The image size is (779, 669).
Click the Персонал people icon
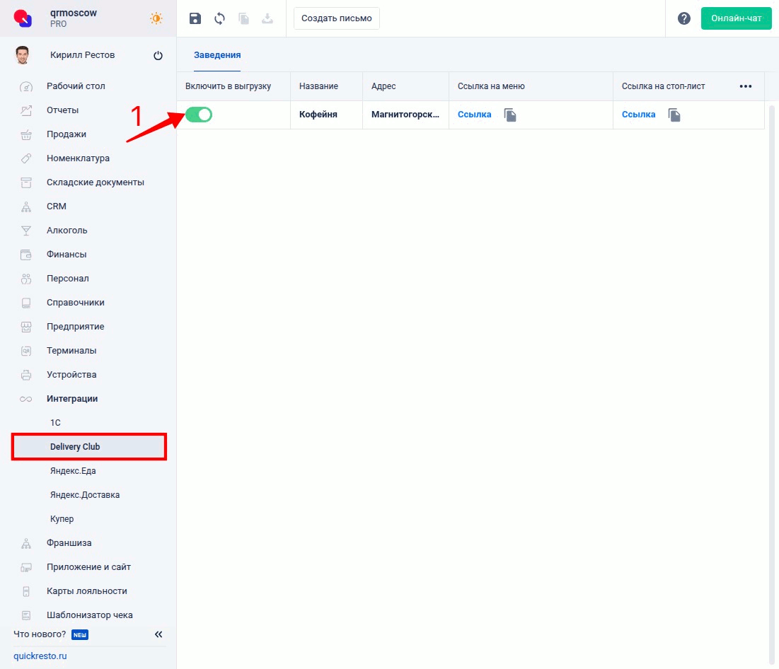[x=26, y=279]
